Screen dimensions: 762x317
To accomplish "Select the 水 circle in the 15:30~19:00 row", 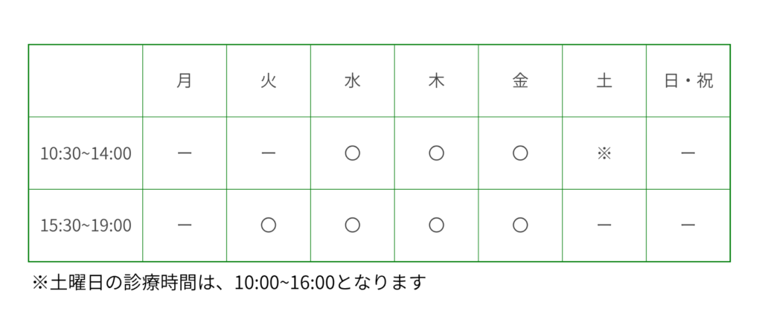I will click(353, 225).
